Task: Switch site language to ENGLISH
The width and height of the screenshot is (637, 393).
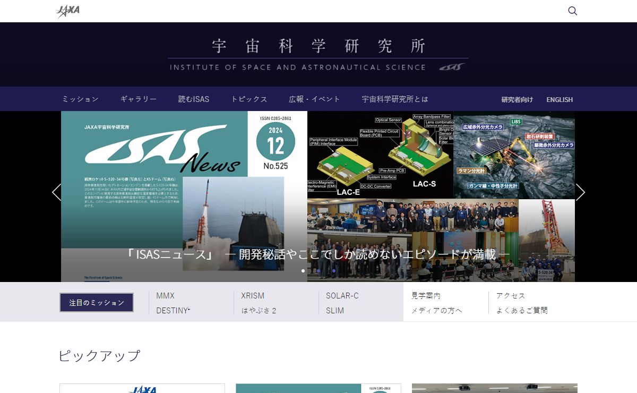Action: pos(559,99)
